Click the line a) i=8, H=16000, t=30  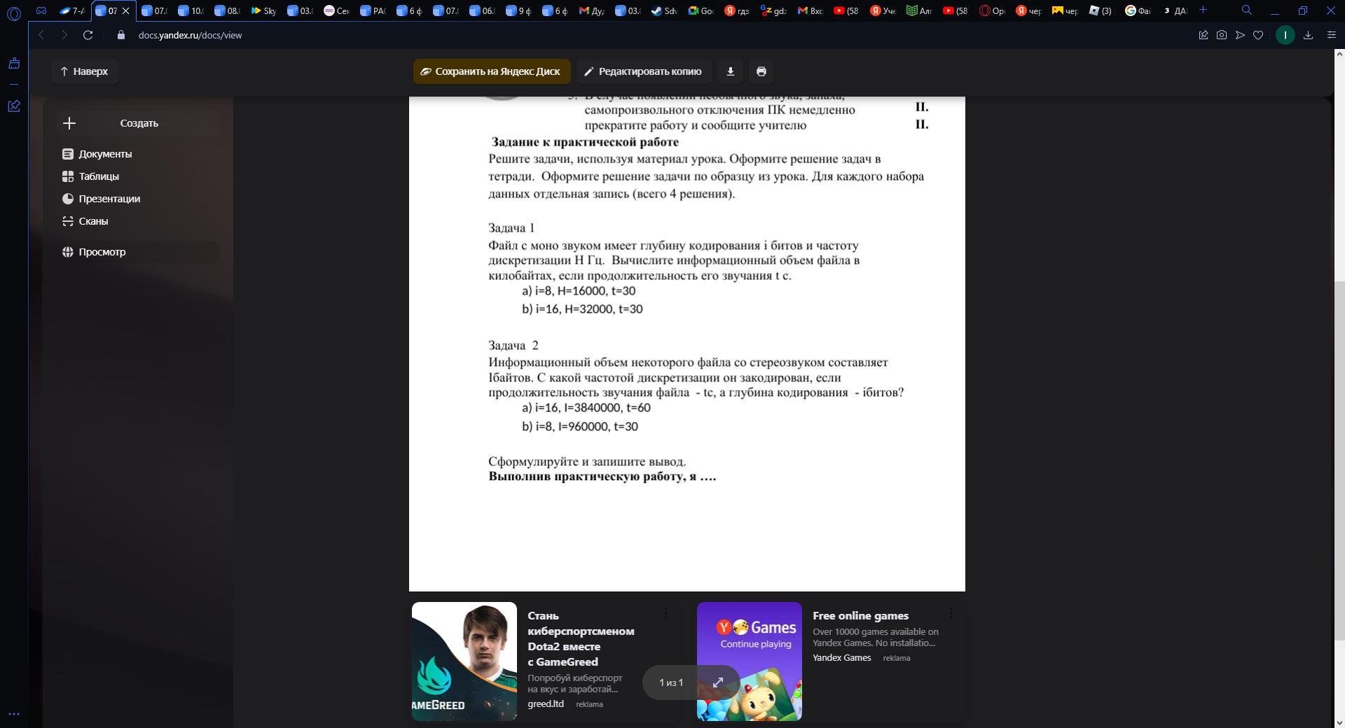(x=579, y=291)
